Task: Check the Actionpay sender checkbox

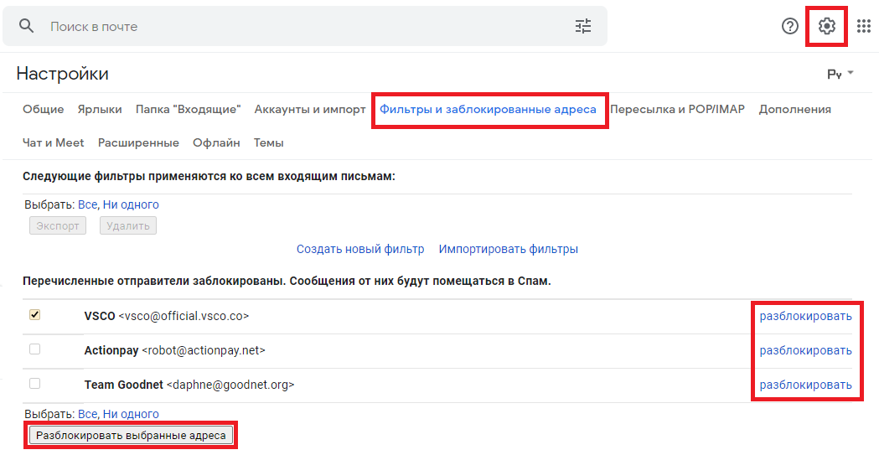Action: tap(34, 349)
